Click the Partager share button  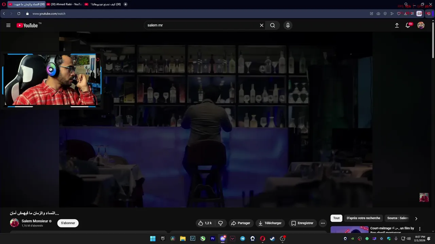click(x=241, y=223)
